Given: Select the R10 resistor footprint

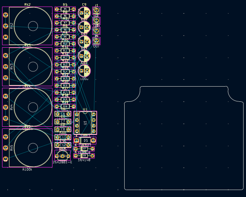Looking at the screenshot, I should 65,44.
